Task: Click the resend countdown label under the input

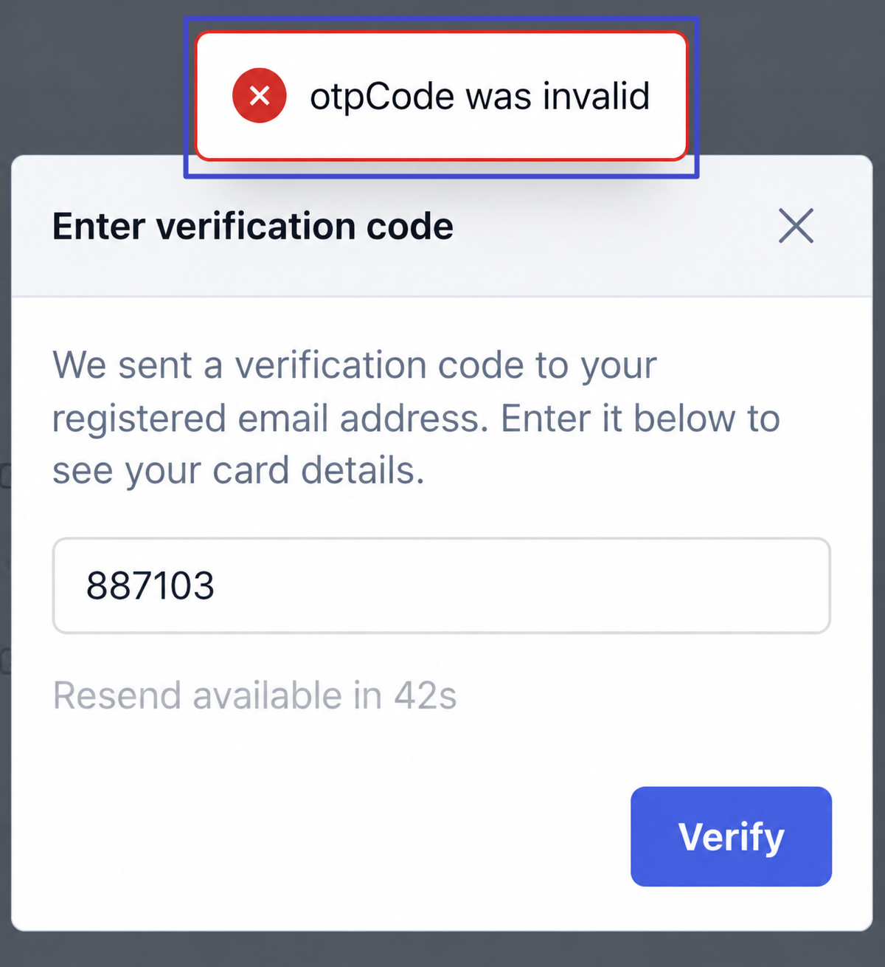Action: [x=254, y=695]
